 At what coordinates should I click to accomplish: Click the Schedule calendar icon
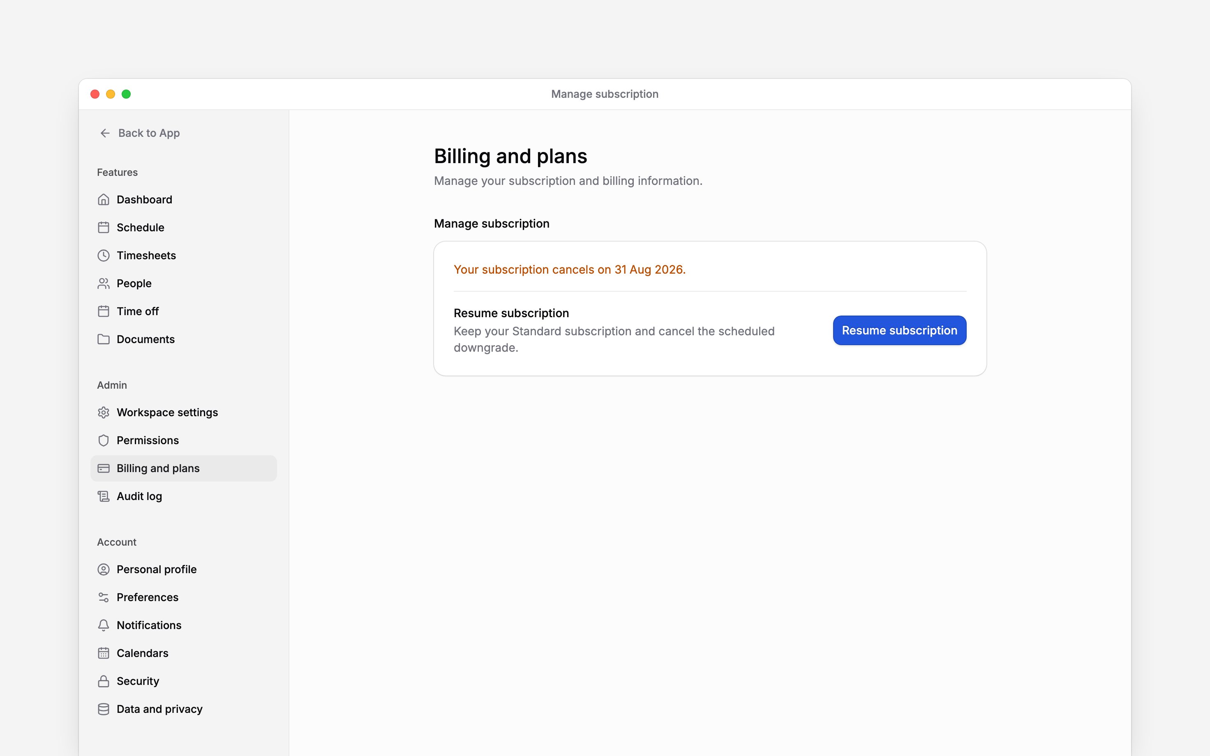[x=104, y=228]
